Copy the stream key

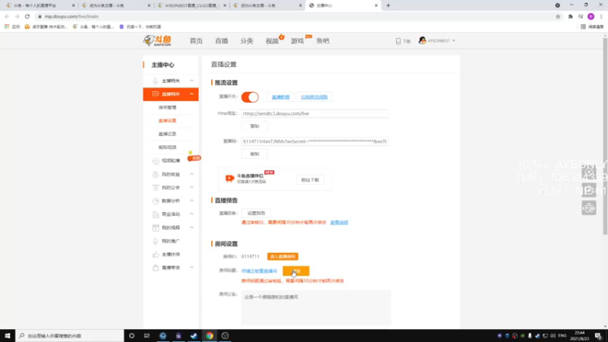click(255, 154)
